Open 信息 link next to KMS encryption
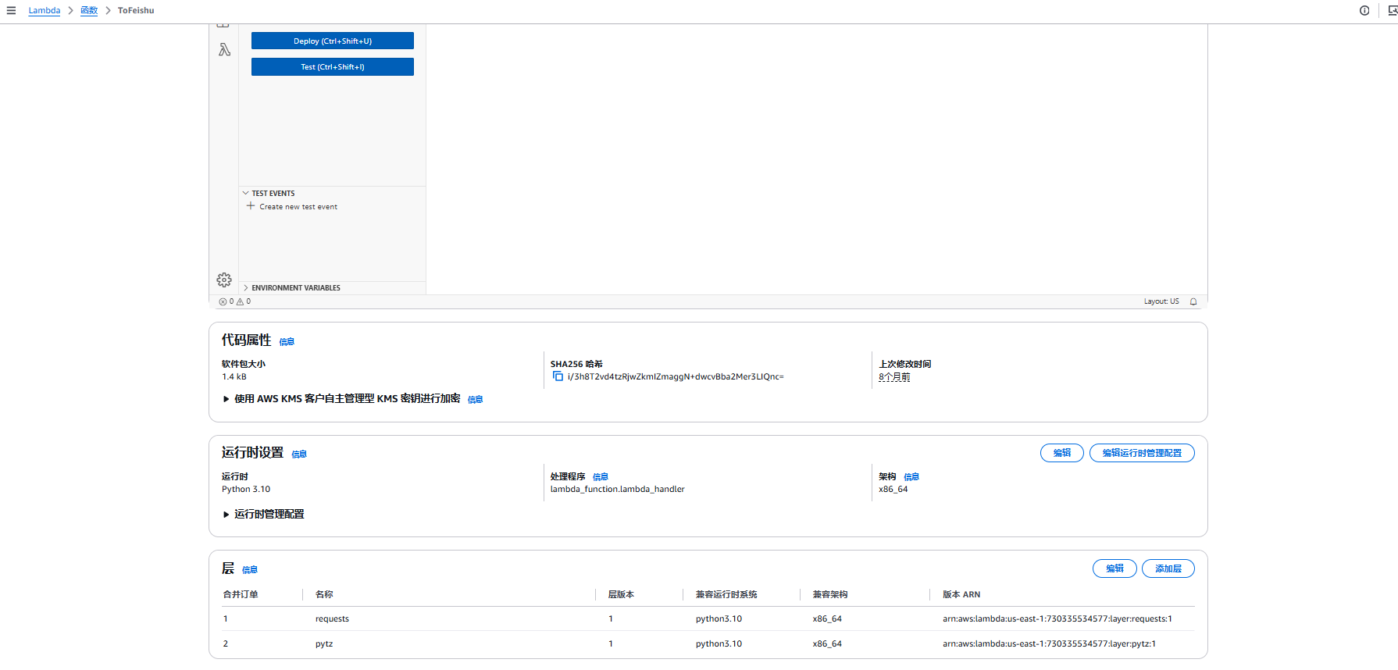The image size is (1398, 670). coord(475,399)
